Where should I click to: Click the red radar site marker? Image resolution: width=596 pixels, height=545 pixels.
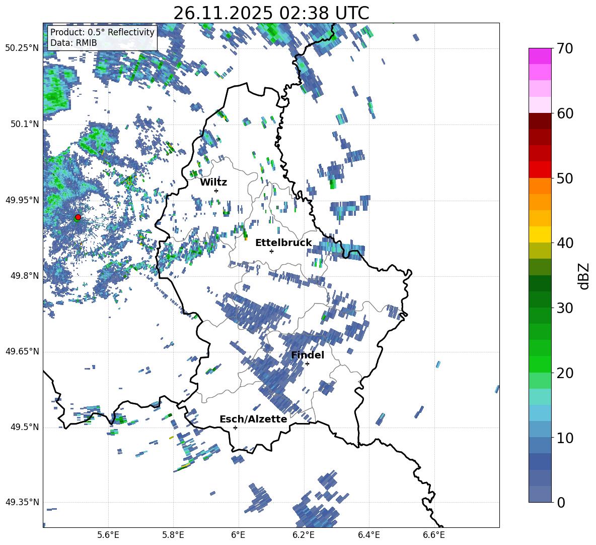[x=78, y=217]
